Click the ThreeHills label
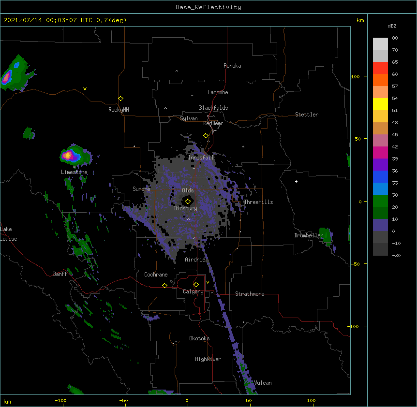 click(258, 202)
